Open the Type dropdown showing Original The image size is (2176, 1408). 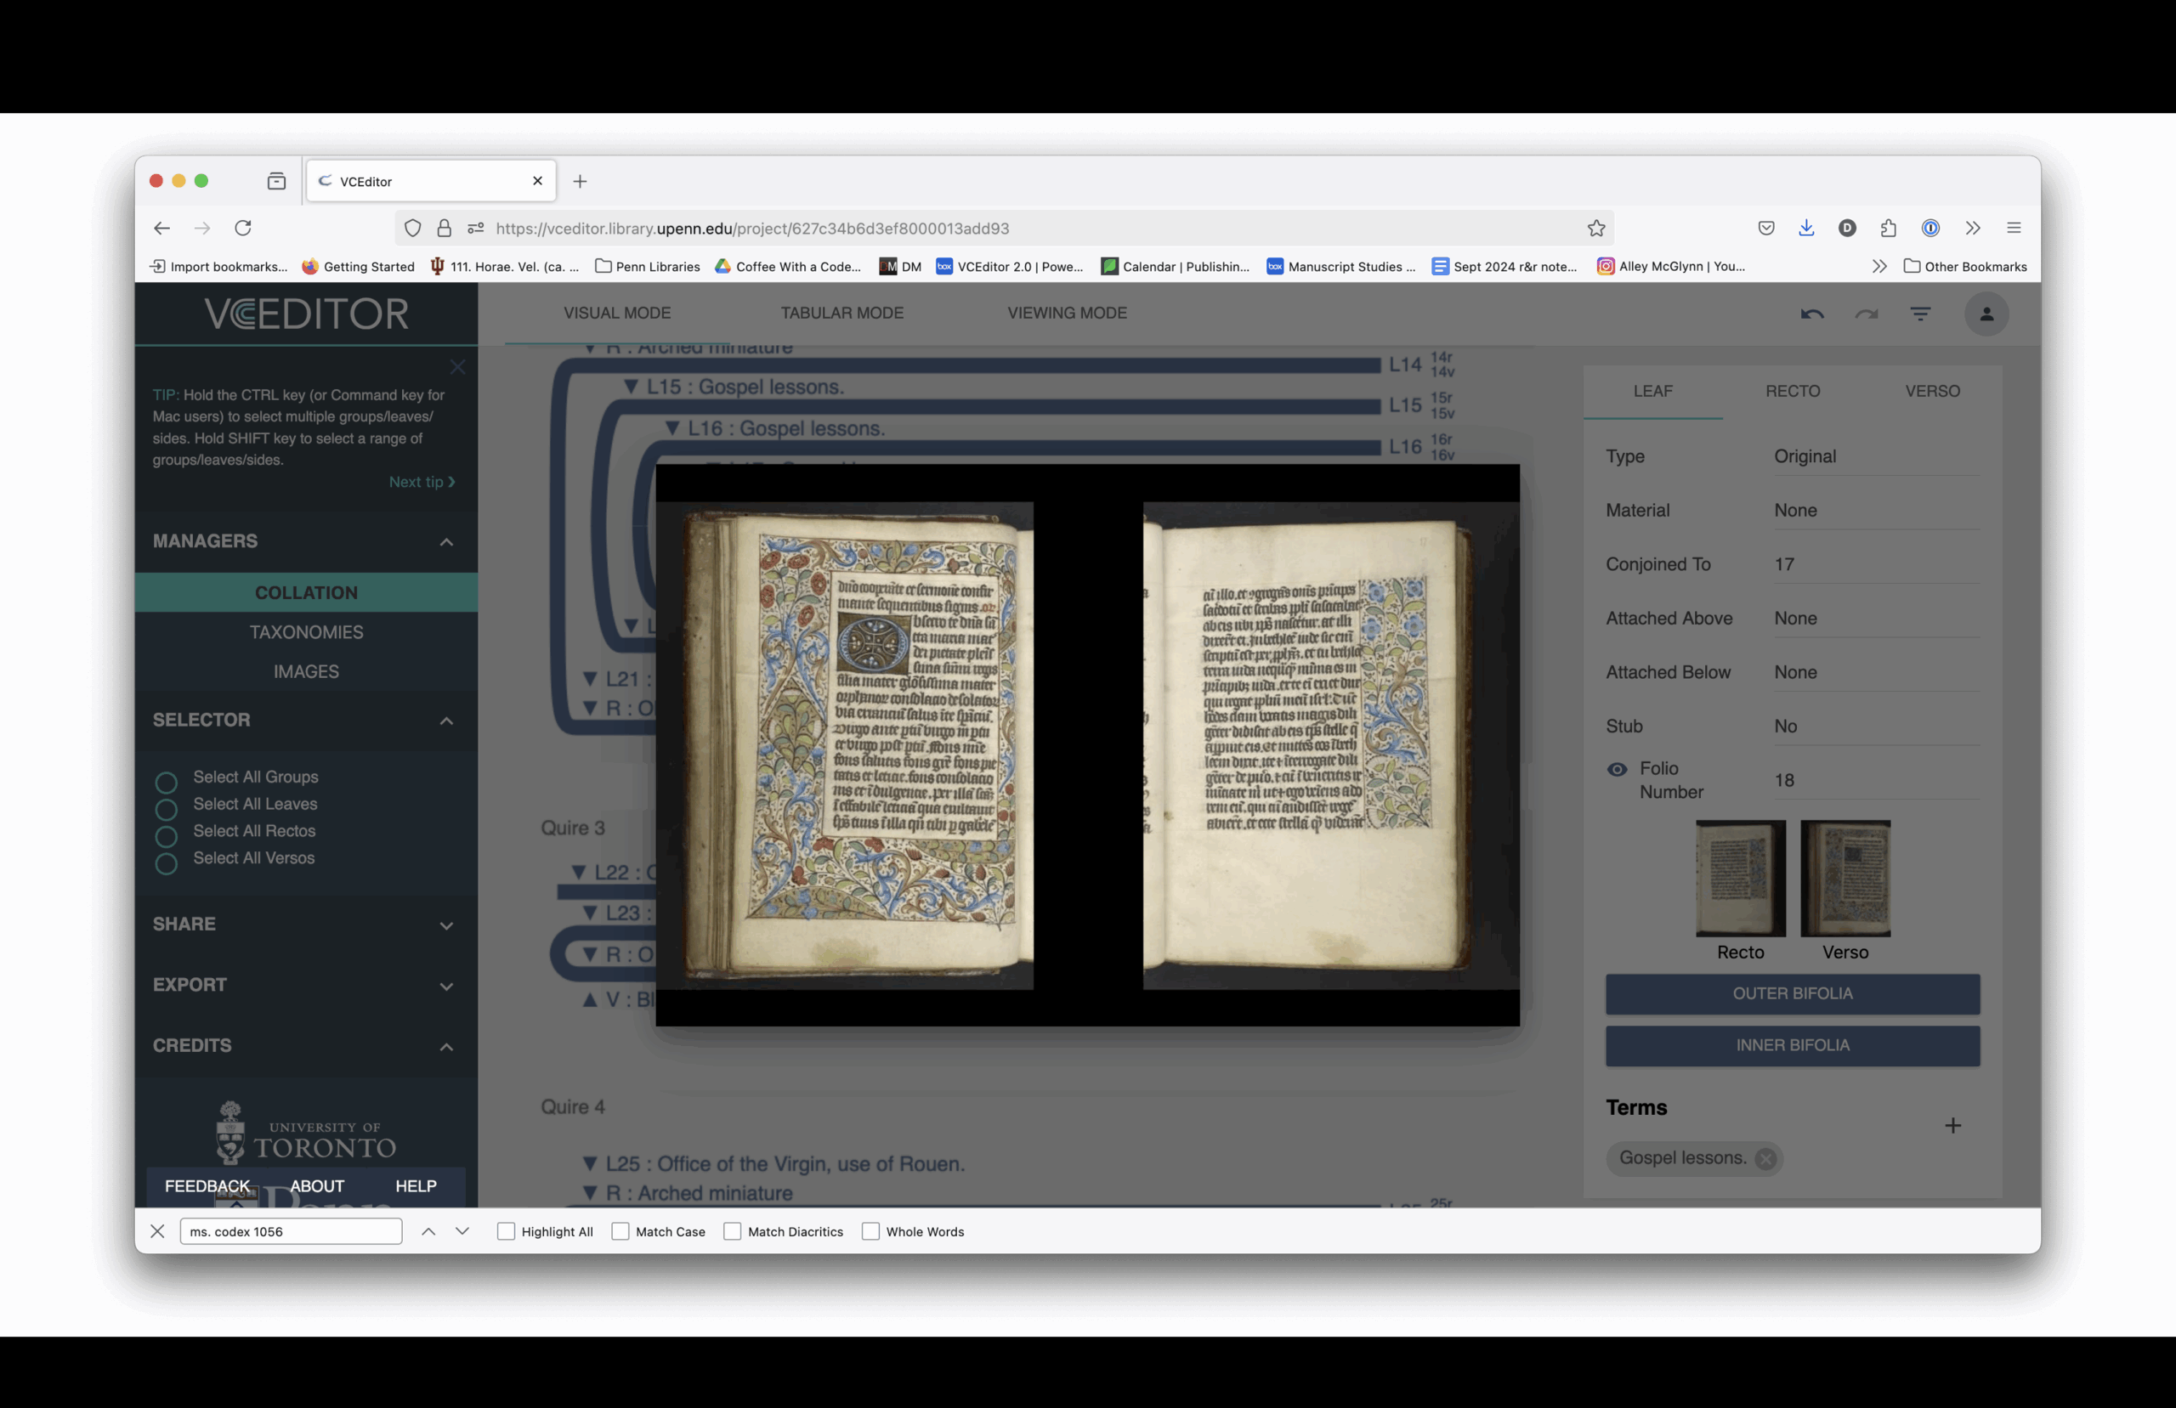point(1876,456)
